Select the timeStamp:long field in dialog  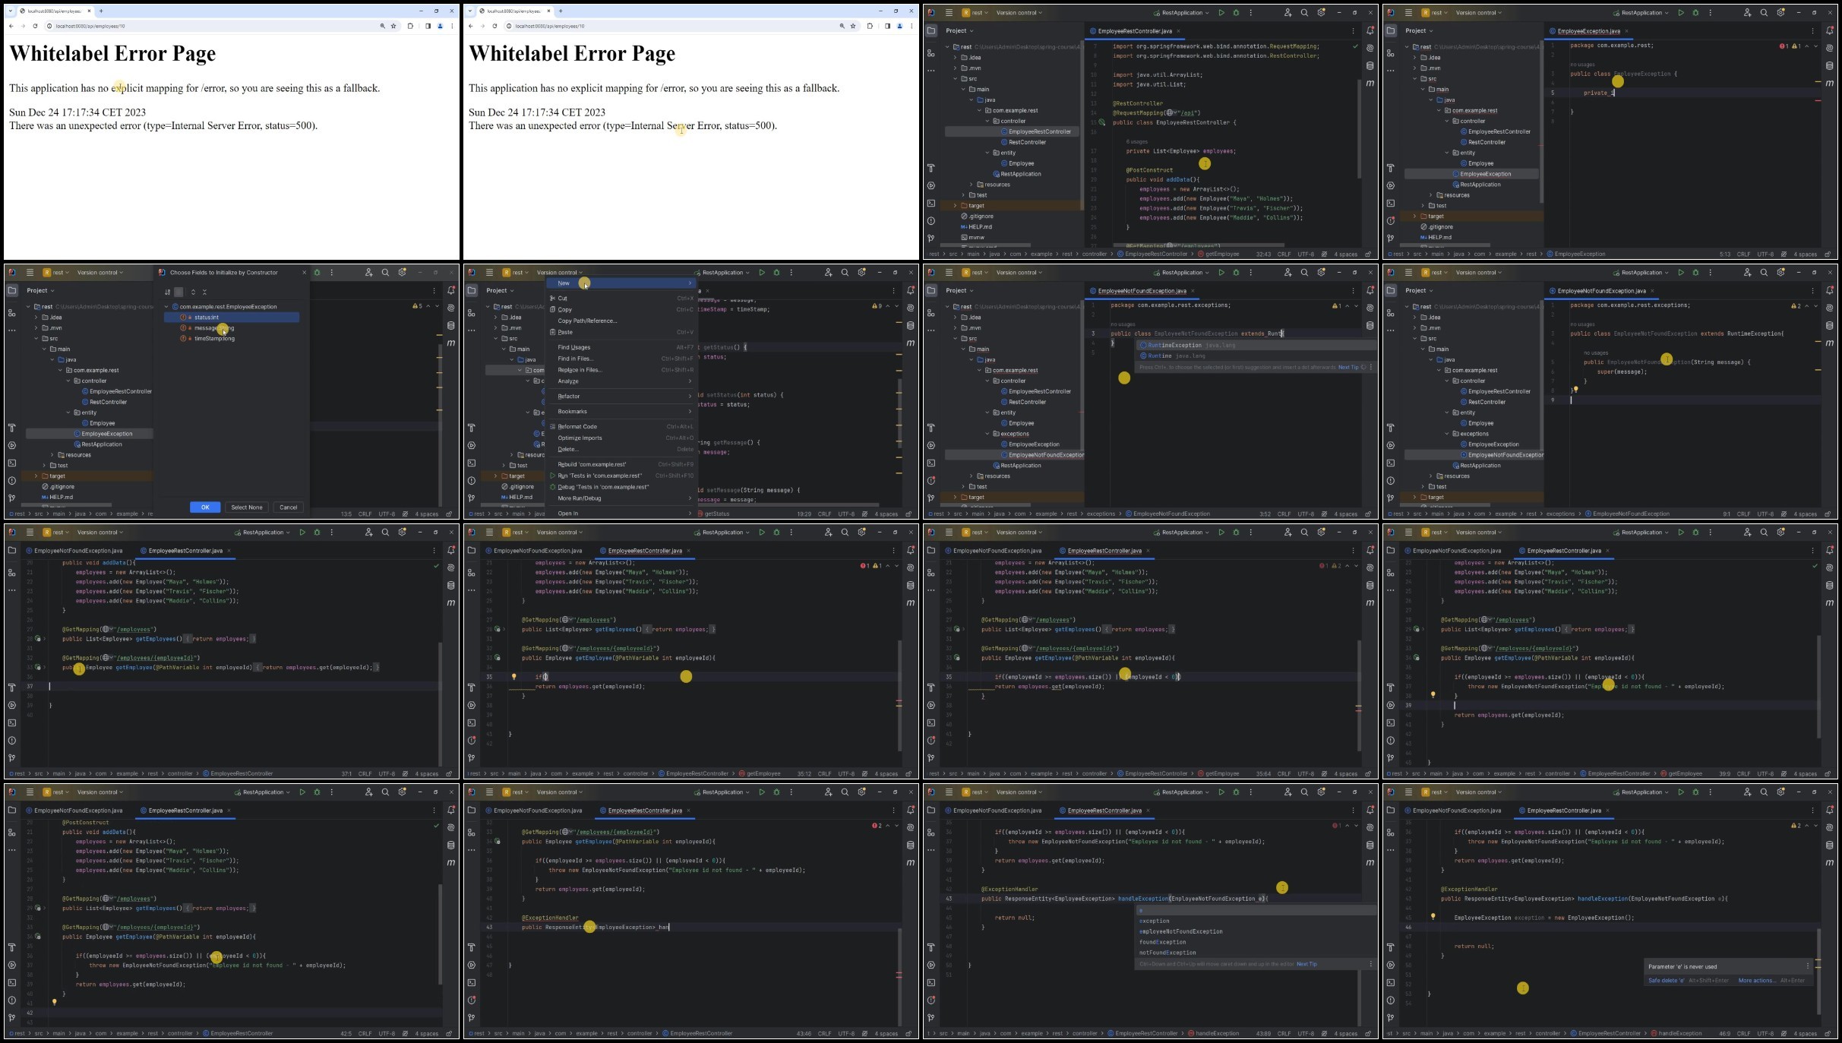tap(214, 339)
